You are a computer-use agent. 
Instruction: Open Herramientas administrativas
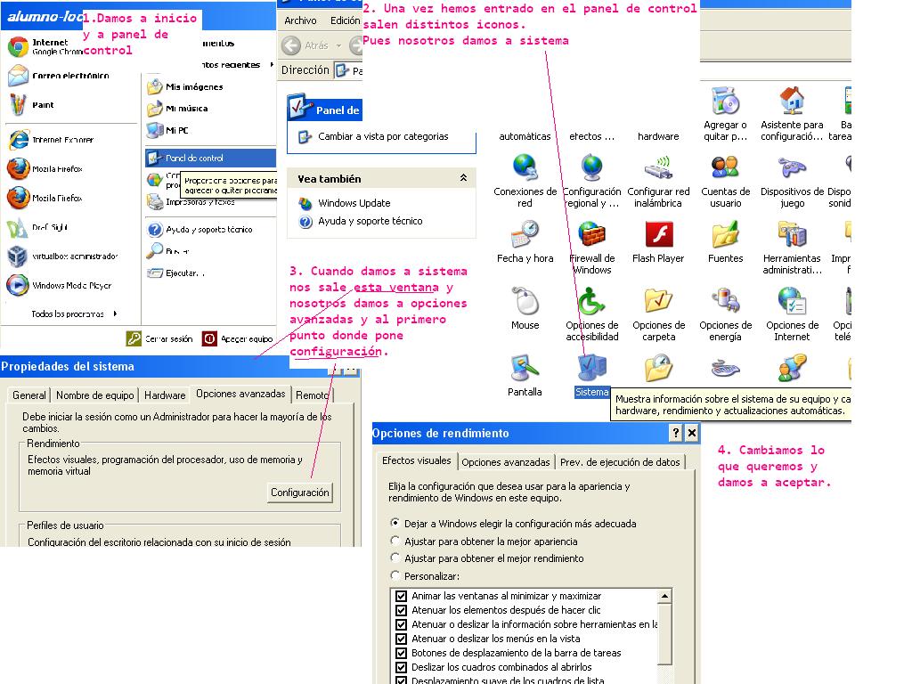[x=792, y=248]
